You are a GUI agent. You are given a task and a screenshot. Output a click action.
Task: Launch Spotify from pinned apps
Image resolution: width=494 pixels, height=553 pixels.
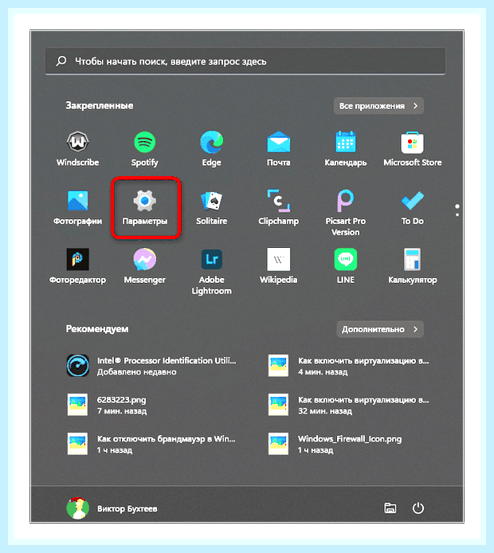pyautogui.click(x=144, y=149)
